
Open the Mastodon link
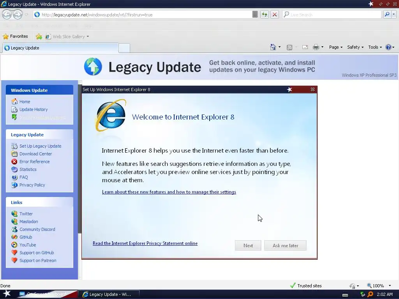tap(29, 222)
